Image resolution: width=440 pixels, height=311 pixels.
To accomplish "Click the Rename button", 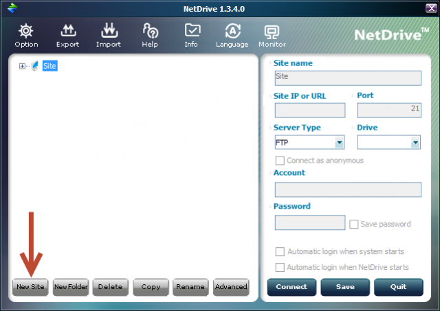I will [x=190, y=287].
